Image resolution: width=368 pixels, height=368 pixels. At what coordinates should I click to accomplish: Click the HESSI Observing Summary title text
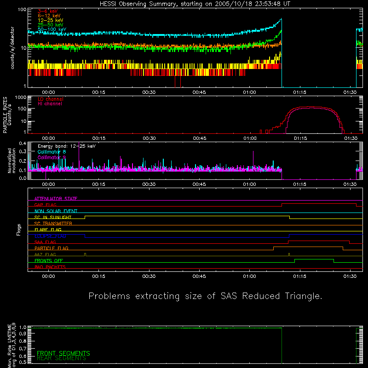(195, 4)
